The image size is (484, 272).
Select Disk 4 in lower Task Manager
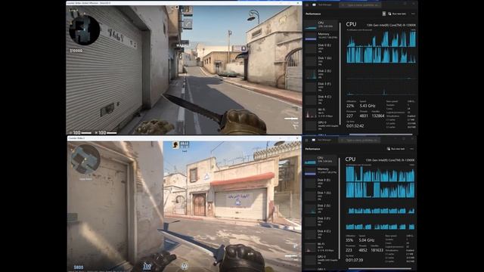coord(321,234)
